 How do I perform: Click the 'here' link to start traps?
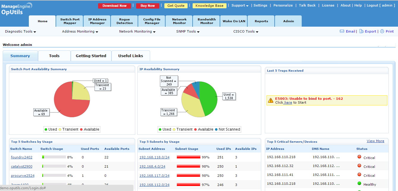288,102
